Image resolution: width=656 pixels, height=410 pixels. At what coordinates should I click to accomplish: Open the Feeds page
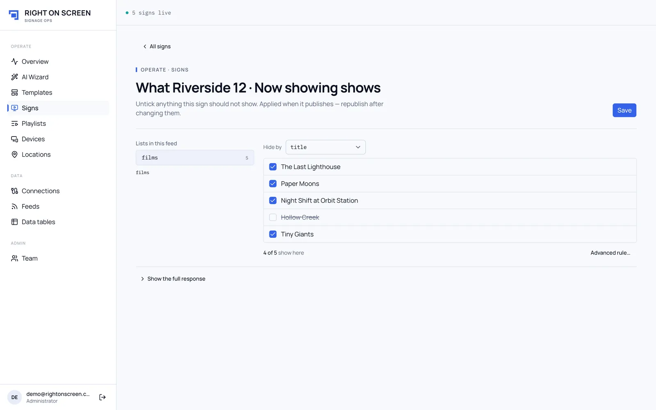tap(58, 207)
